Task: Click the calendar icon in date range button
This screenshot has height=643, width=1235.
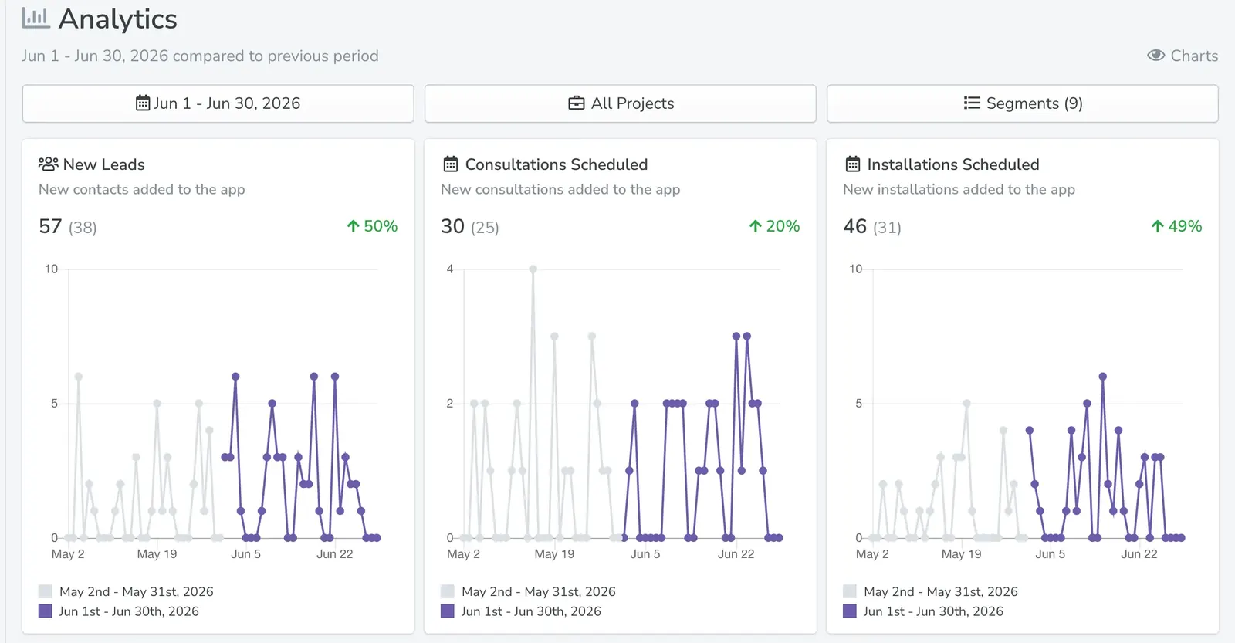Action: 143,103
